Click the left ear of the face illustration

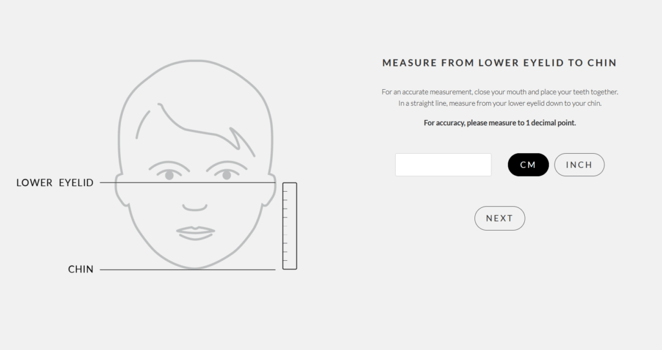pyautogui.click(x=122, y=190)
